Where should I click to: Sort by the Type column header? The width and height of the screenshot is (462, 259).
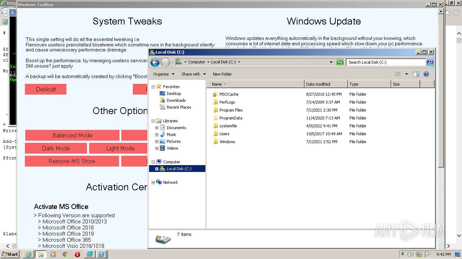point(369,84)
